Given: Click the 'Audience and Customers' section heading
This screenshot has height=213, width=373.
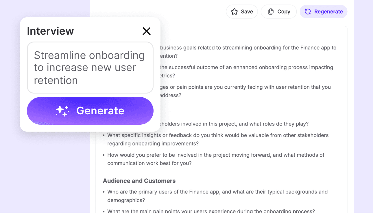Looking at the screenshot, I should [x=139, y=181].
